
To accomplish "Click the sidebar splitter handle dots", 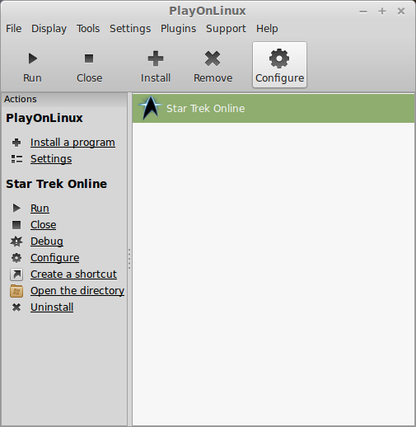I will (x=129, y=259).
